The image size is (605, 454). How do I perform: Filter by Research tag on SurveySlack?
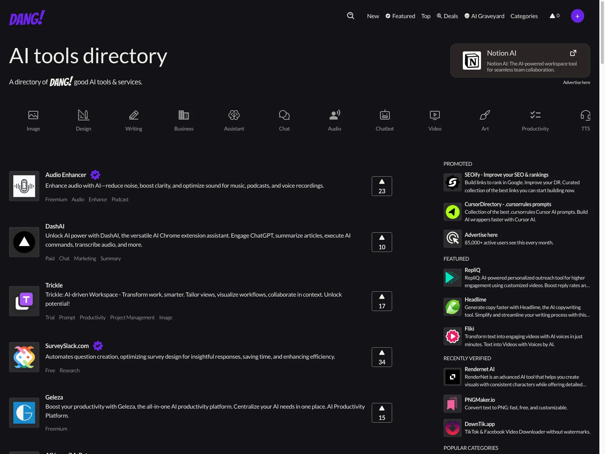(70, 370)
